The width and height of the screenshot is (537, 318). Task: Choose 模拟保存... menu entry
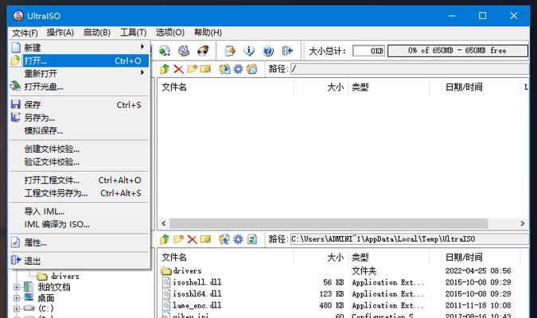[79, 130]
